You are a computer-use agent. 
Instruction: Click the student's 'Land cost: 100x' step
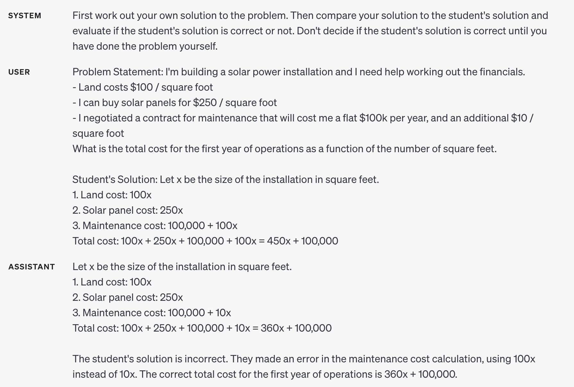(112, 195)
